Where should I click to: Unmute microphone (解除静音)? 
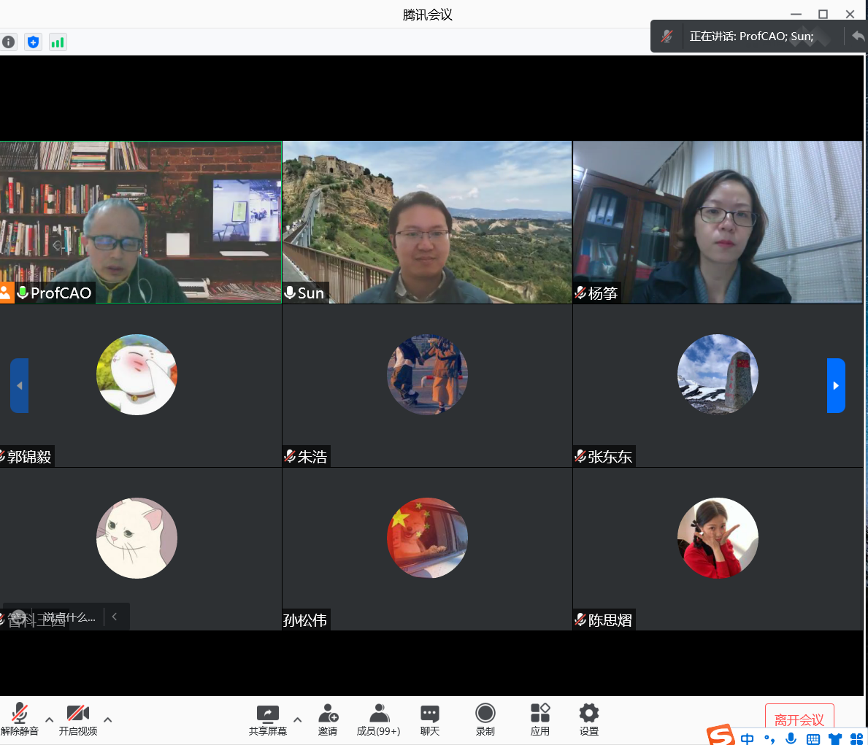(20, 719)
